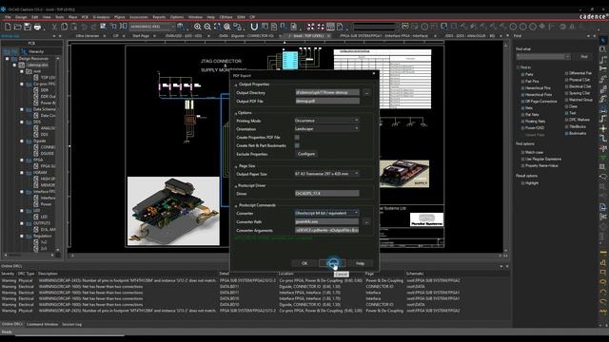Open the Options menu
Image resolution: width=609 pixels, height=342 pixels.
click(177, 17)
